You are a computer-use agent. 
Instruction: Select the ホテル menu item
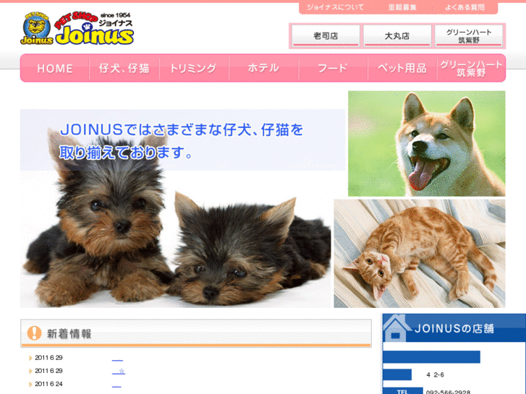coord(263,68)
